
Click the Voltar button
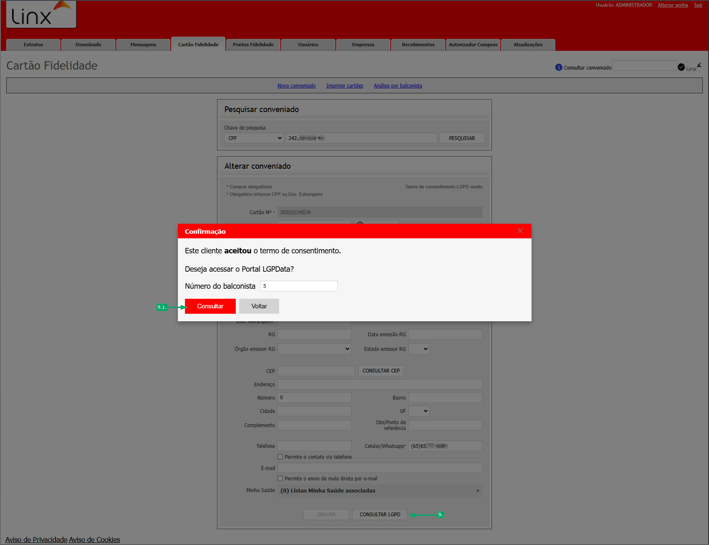click(259, 306)
